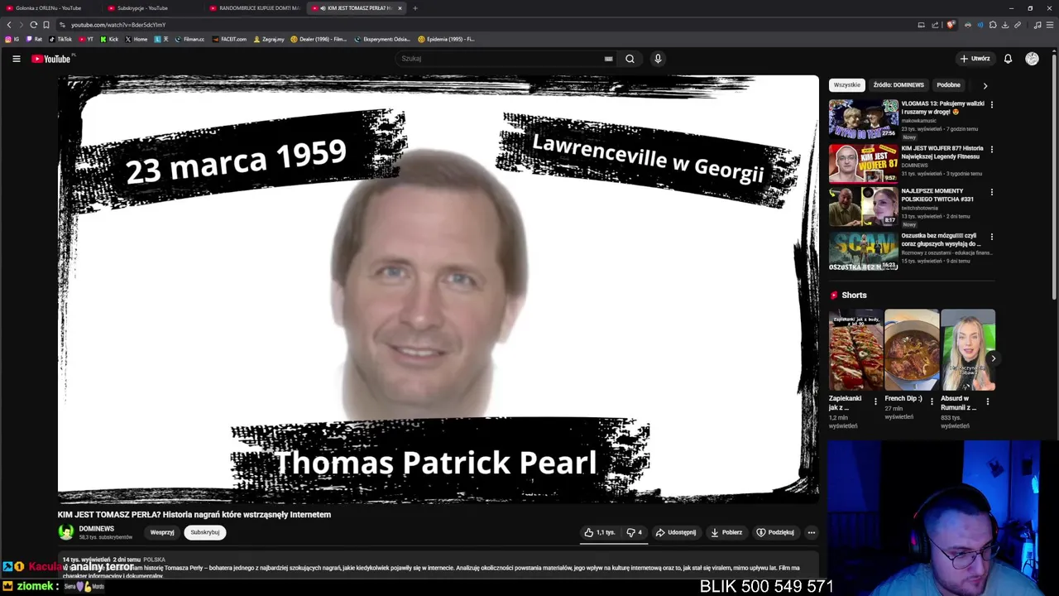Image resolution: width=1059 pixels, height=596 pixels.
Task: Open the options for the French Dip short
Action: pyautogui.click(x=932, y=401)
